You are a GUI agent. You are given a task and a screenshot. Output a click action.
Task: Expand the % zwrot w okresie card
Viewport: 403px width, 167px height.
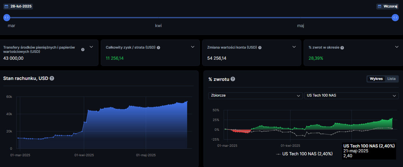(397, 47)
